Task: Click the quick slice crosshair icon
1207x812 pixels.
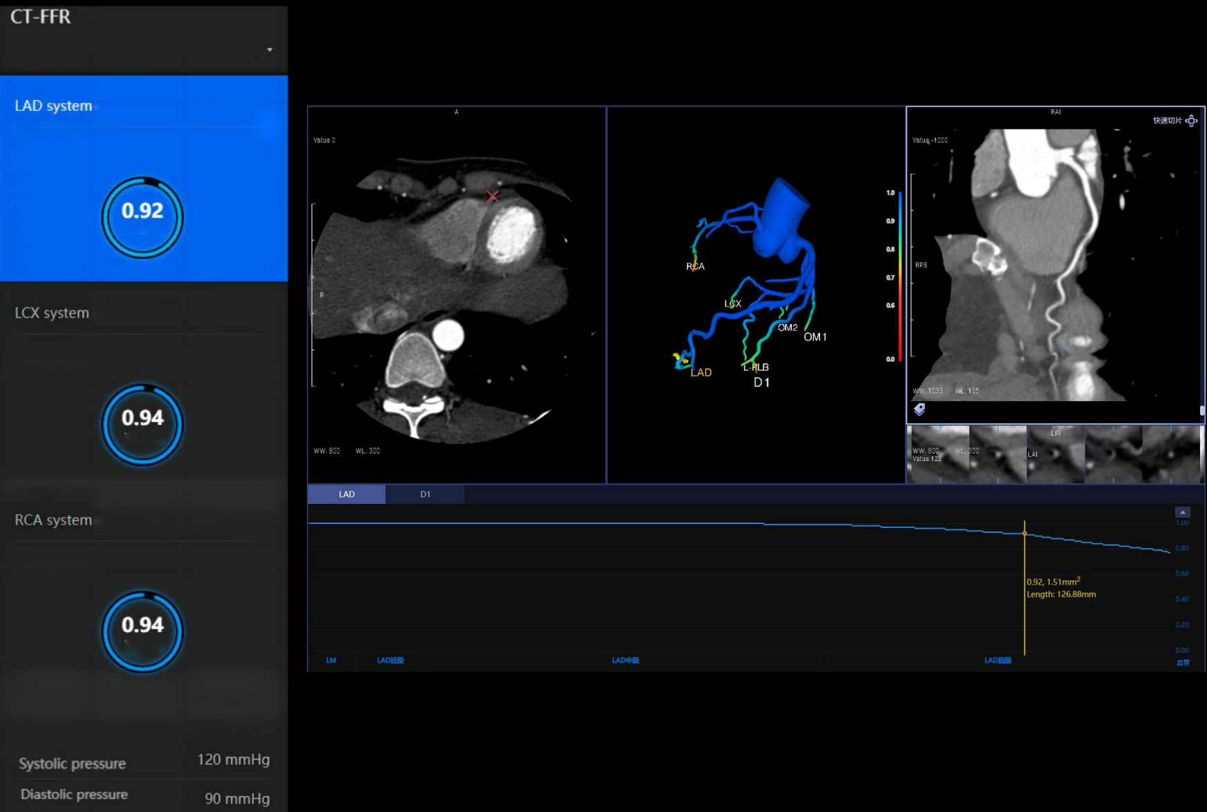Action: coord(1191,121)
